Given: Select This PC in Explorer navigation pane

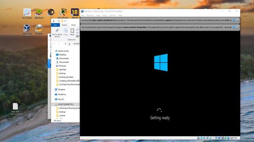Looking at the screenshot, I should 60,99.
